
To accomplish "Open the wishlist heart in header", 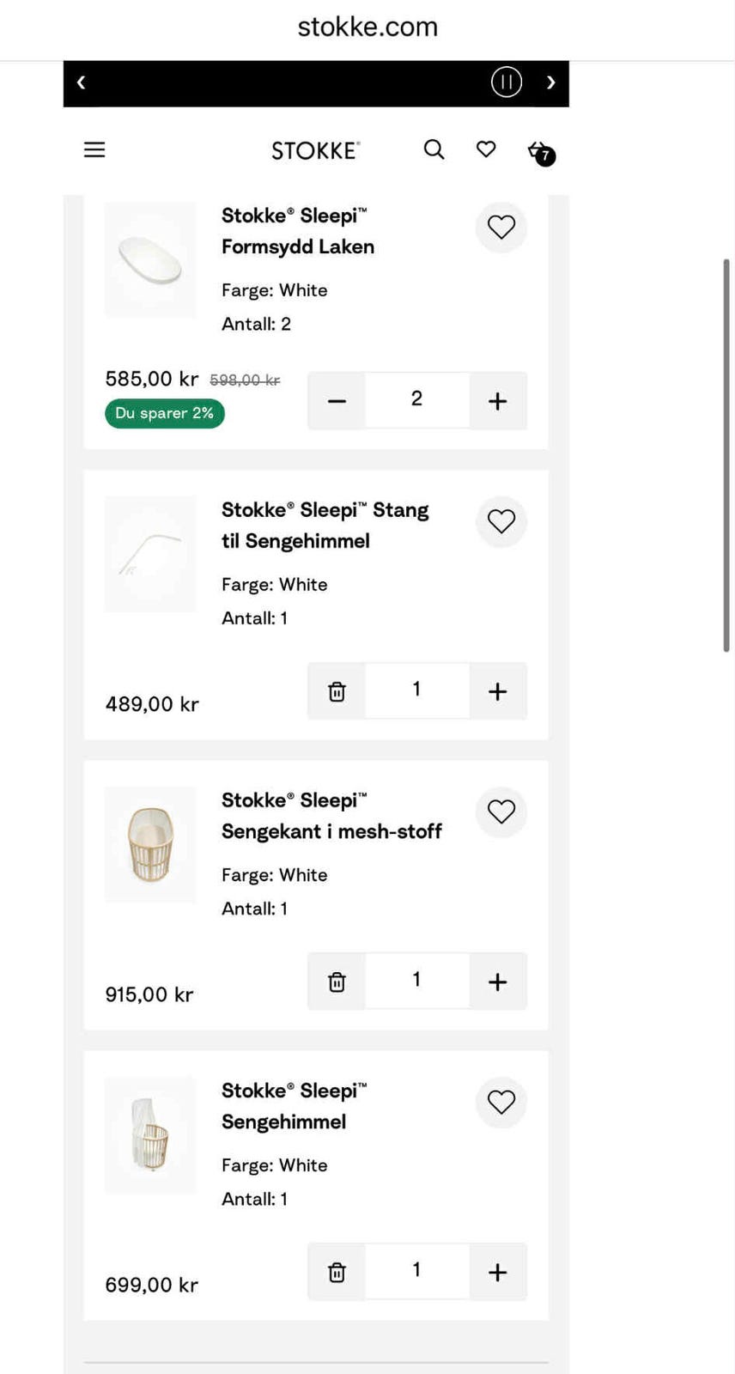I will click(x=486, y=150).
